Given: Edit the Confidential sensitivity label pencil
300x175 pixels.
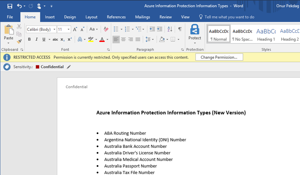Looking at the screenshot, I should (x=69, y=67).
